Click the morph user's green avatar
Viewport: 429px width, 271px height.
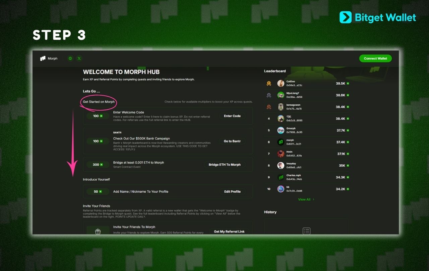point(281,142)
